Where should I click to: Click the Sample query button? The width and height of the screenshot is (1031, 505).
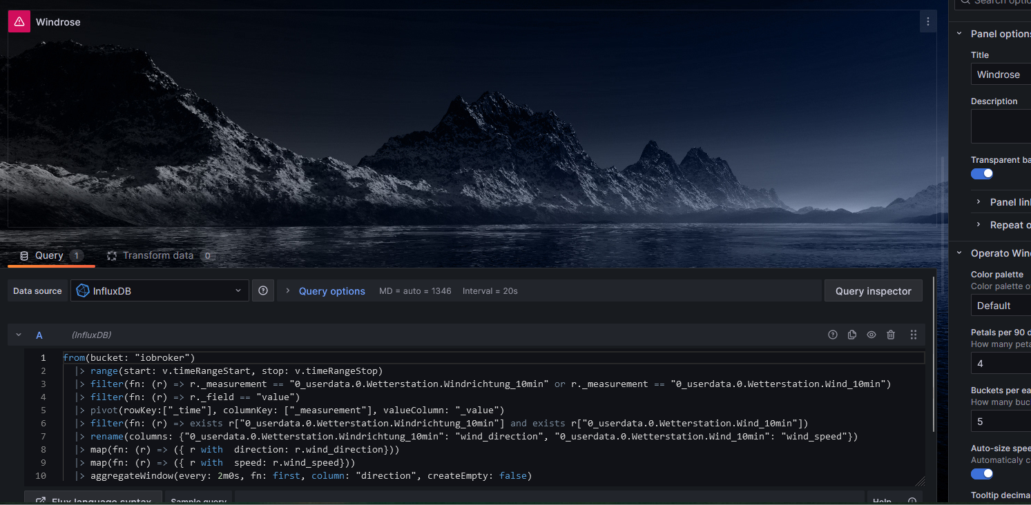point(199,498)
